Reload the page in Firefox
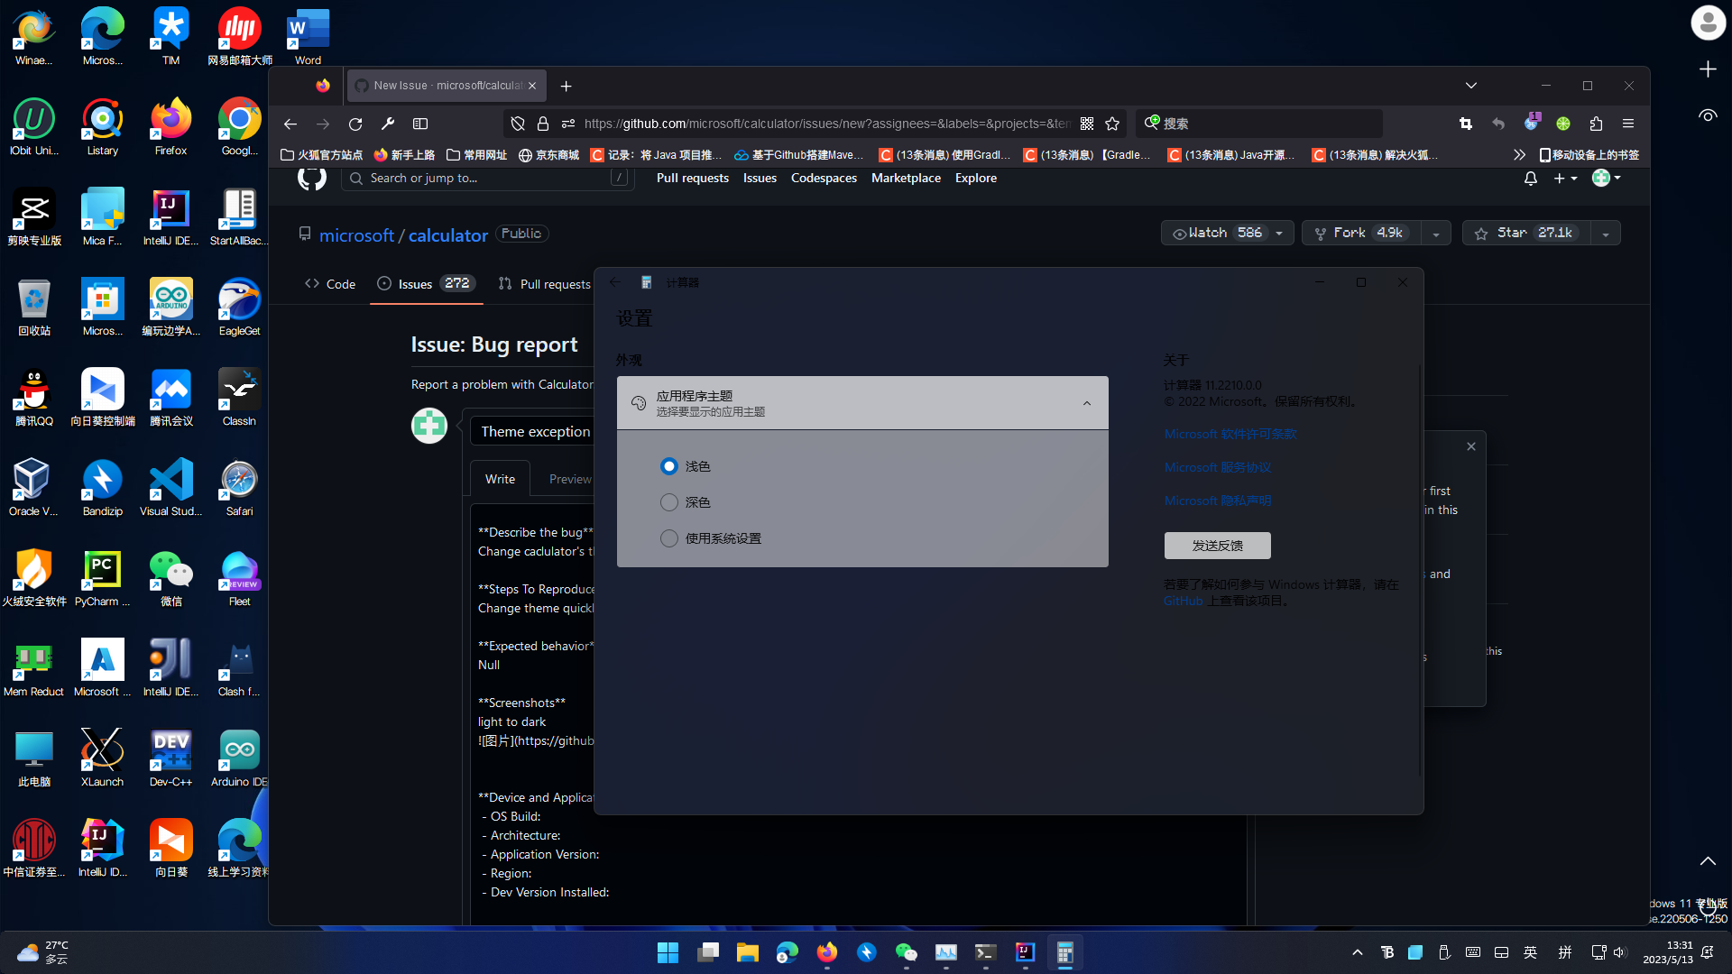The image size is (1732, 974). coord(355,124)
